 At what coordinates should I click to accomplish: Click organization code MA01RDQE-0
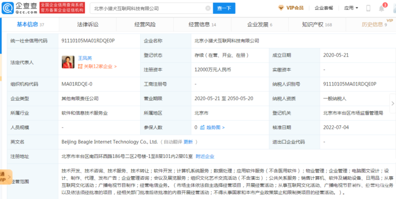coord(77,84)
